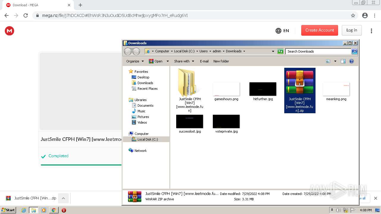Select Network in navigation pane

[x=140, y=151]
